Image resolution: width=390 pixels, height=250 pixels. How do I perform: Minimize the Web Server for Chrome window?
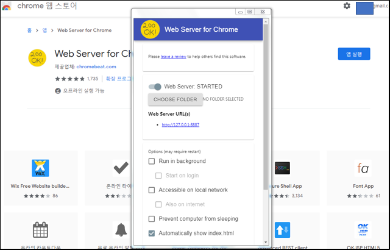tap(240, 12)
